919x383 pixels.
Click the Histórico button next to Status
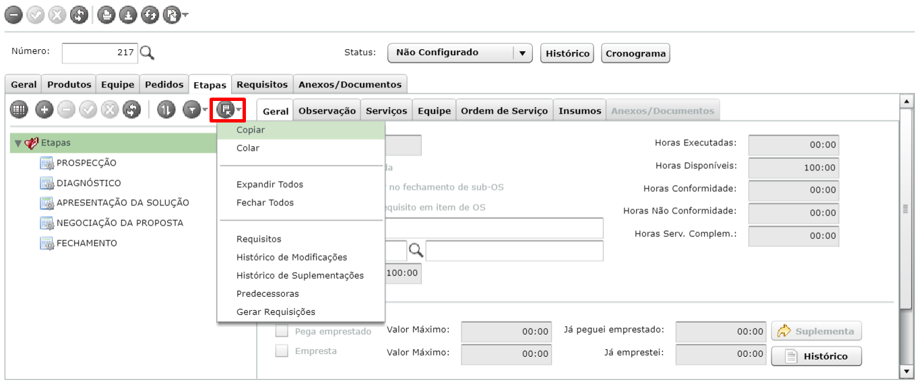567,53
